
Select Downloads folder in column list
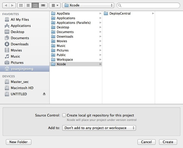tap(76, 36)
